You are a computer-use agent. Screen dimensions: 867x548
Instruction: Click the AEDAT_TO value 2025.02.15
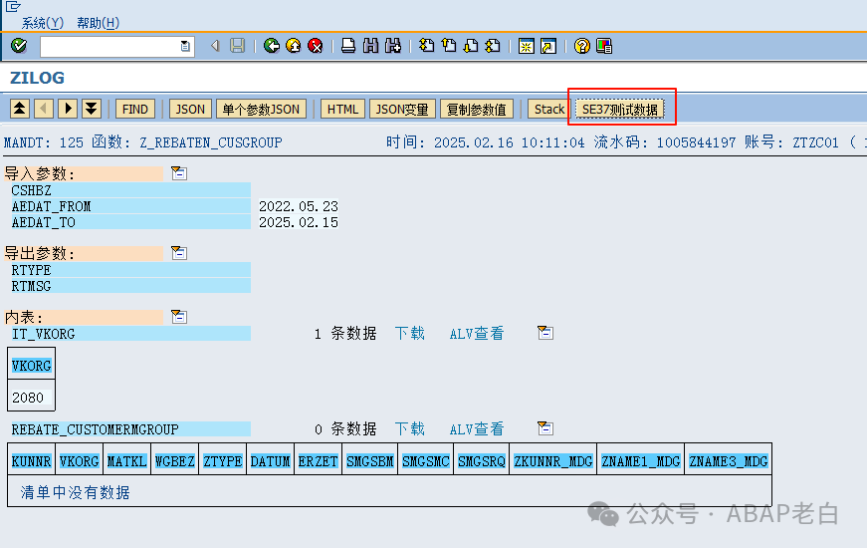[299, 222]
